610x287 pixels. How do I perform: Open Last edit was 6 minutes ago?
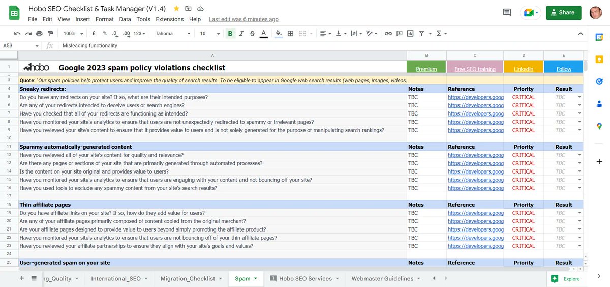[x=243, y=19]
